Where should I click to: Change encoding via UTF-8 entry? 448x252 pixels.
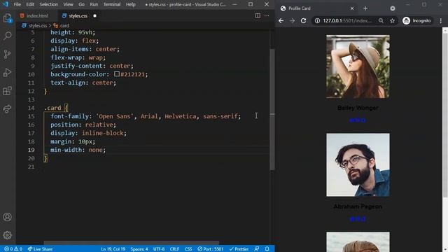tap(159, 249)
